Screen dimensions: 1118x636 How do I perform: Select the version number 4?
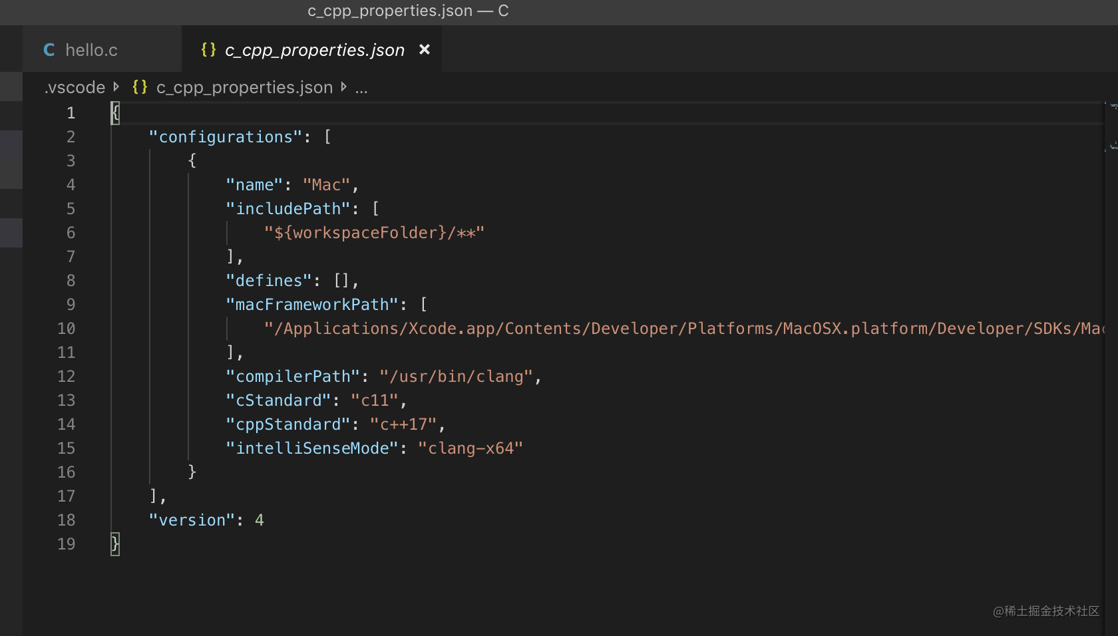pyautogui.click(x=260, y=520)
